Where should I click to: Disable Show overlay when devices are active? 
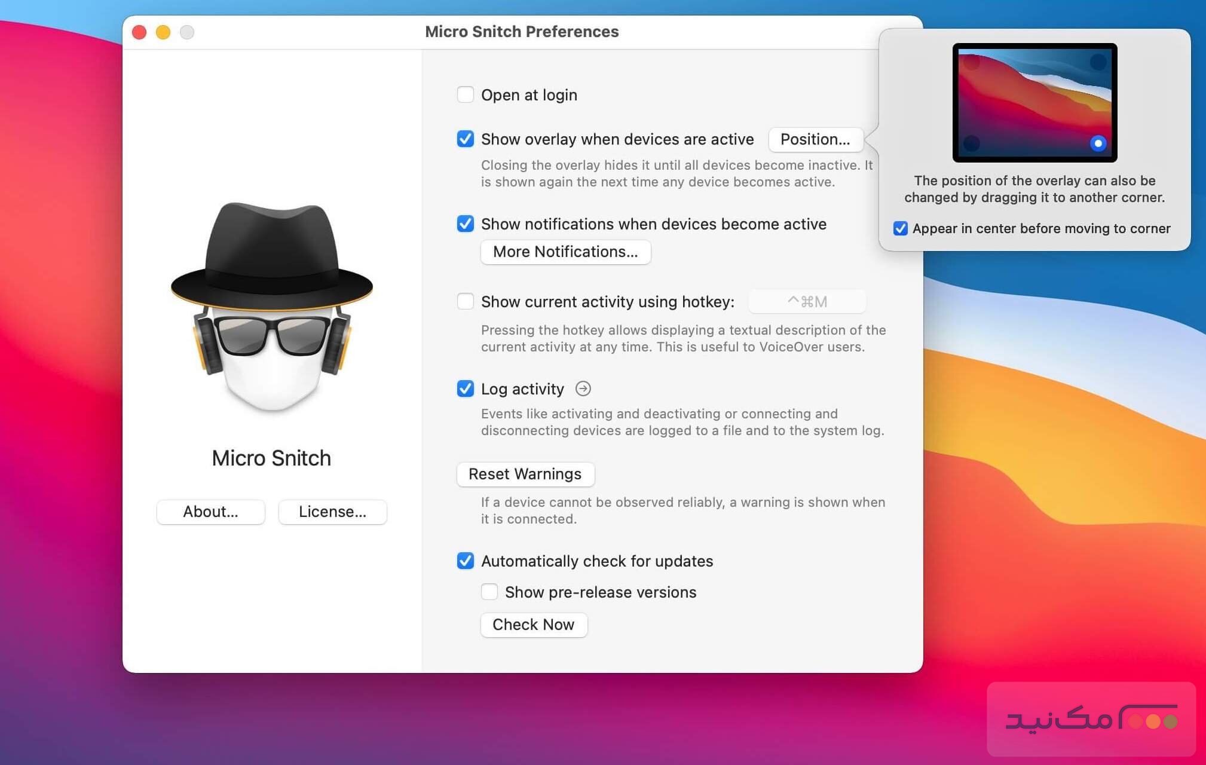pyautogui.click(x=465, y=139)
